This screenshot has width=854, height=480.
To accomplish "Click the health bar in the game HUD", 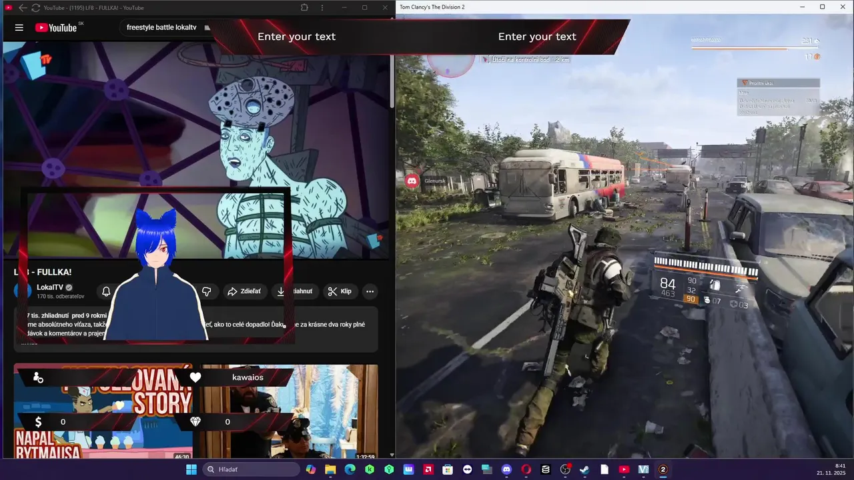I will 707,270.
